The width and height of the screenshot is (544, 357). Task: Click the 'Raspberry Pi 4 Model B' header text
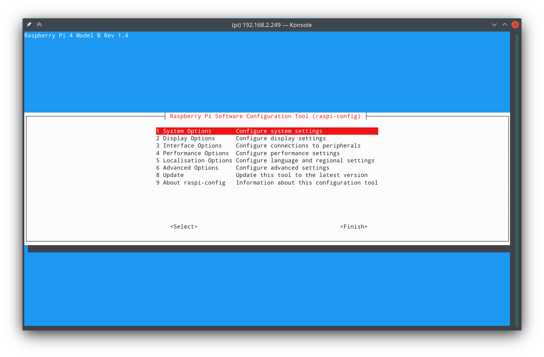click(x=76, y=36)
